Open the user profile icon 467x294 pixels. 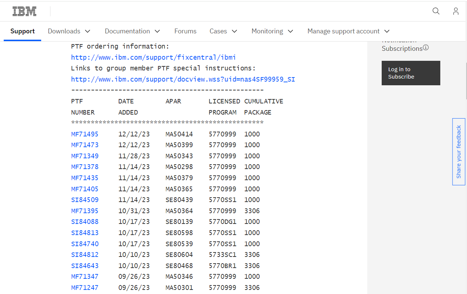click(x=456, y=11)
